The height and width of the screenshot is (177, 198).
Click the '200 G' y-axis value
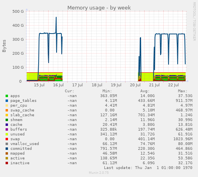[18, 54]
